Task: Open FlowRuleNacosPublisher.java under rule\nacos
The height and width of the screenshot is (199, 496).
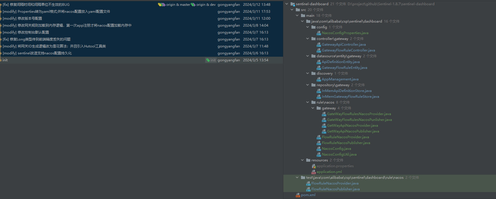Action: tap(346, 143)
